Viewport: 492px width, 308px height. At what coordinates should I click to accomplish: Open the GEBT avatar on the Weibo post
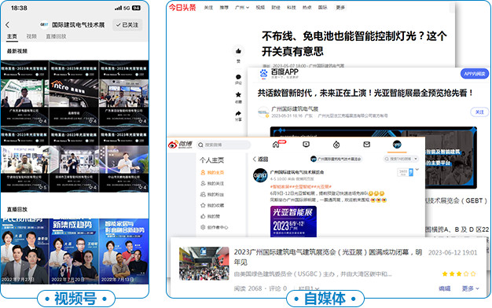point(260,175)
